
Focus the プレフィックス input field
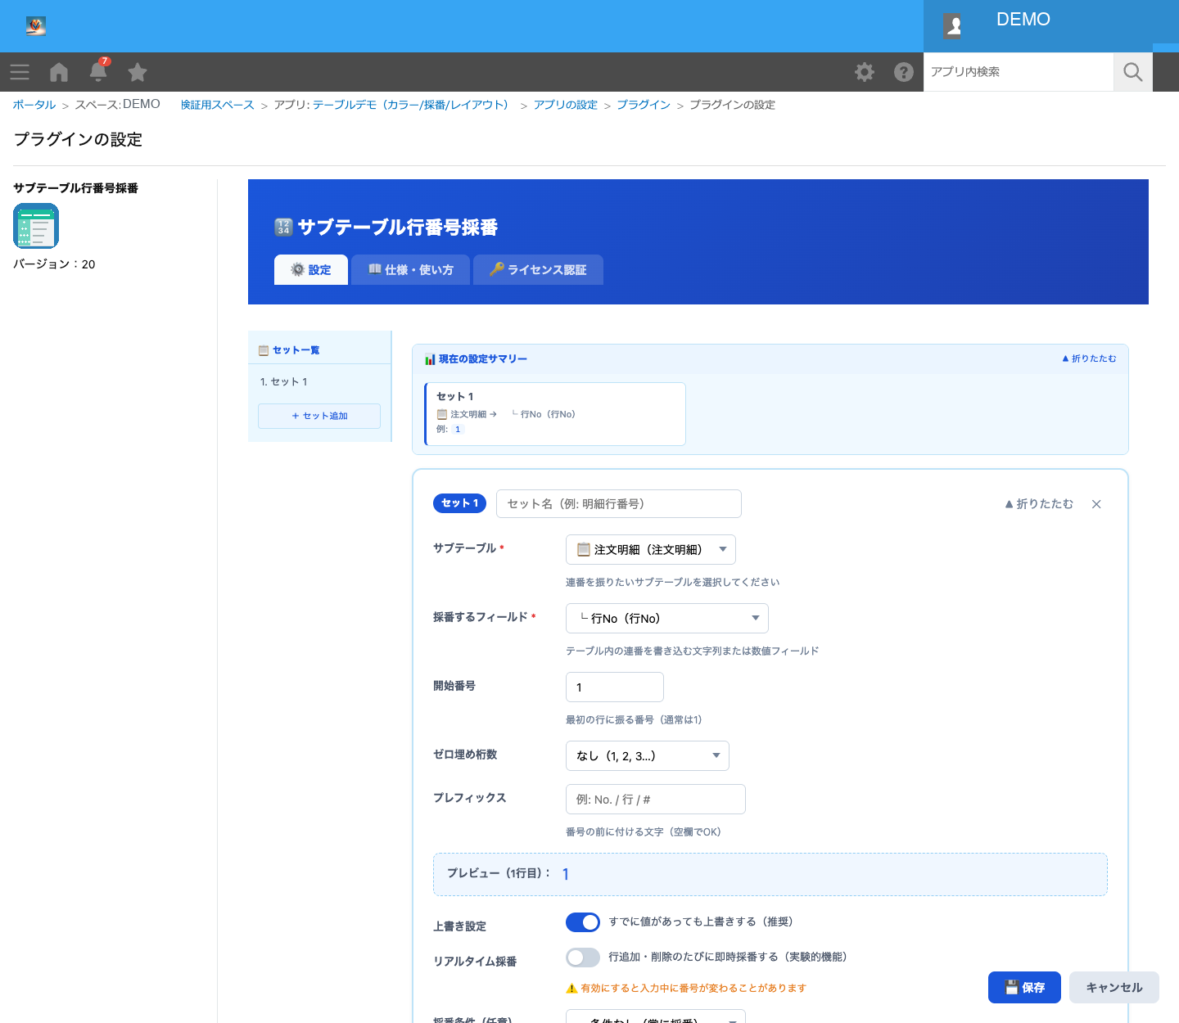click(656, 799)
